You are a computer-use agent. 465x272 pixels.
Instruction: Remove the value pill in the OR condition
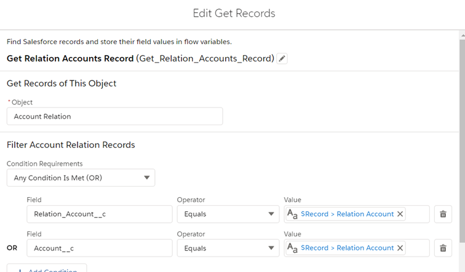400,248
